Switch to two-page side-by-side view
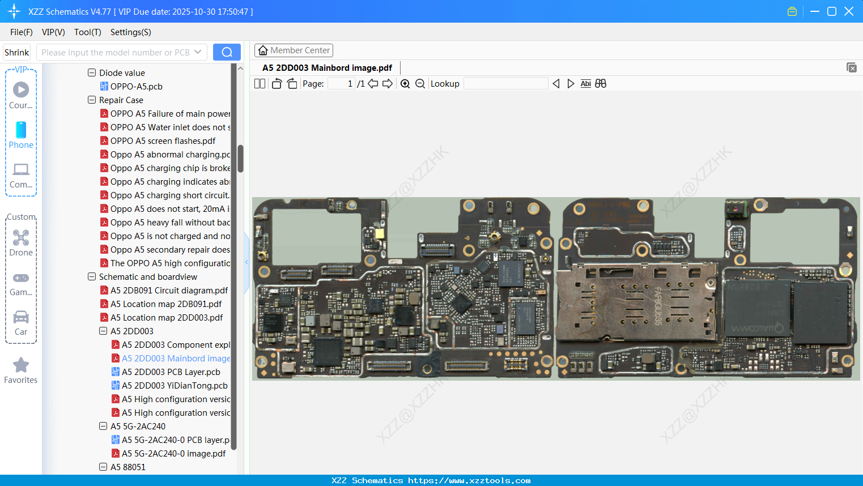Viewport: 863px width, 486px height. click(260, 83)
